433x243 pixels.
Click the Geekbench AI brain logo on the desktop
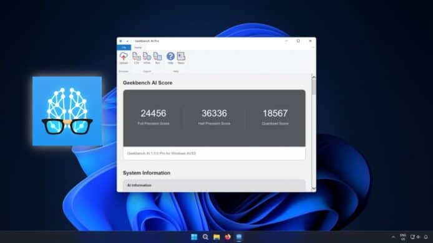click(67, 111)
